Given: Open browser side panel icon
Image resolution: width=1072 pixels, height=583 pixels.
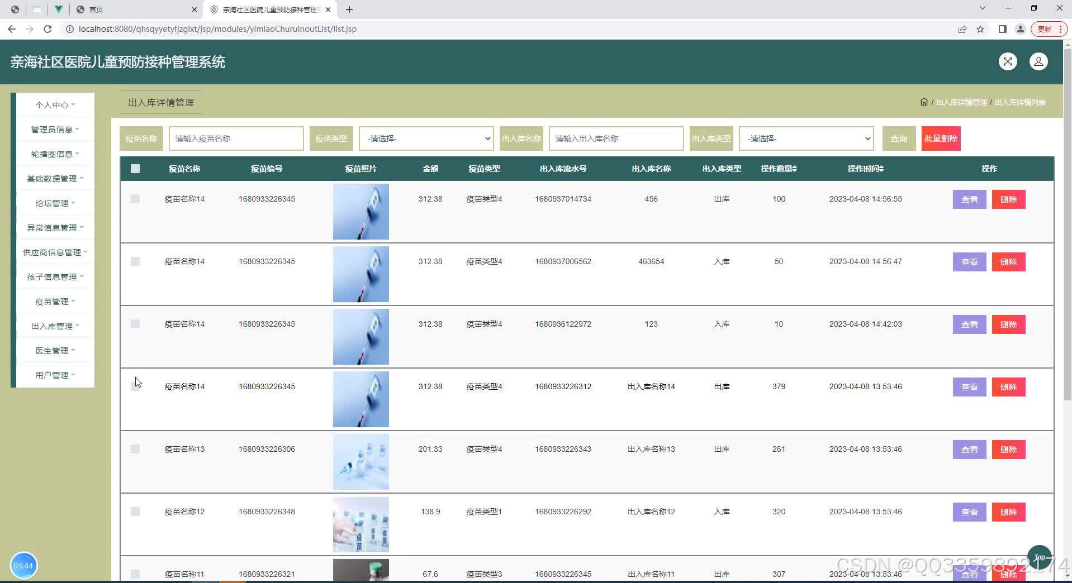Looking at the screenshot, I should tap(1002, 29).
